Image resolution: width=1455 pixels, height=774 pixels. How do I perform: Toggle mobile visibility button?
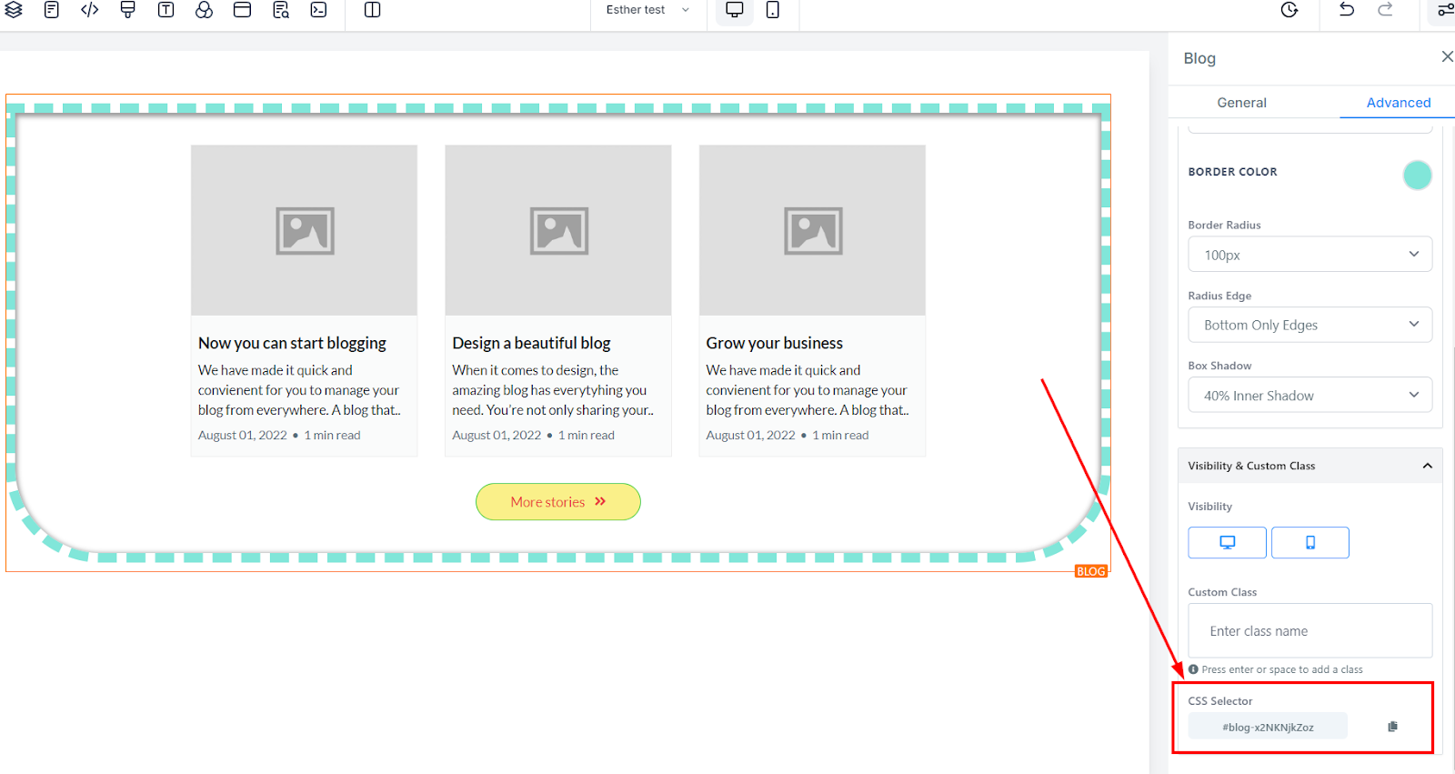point(1309,542)
